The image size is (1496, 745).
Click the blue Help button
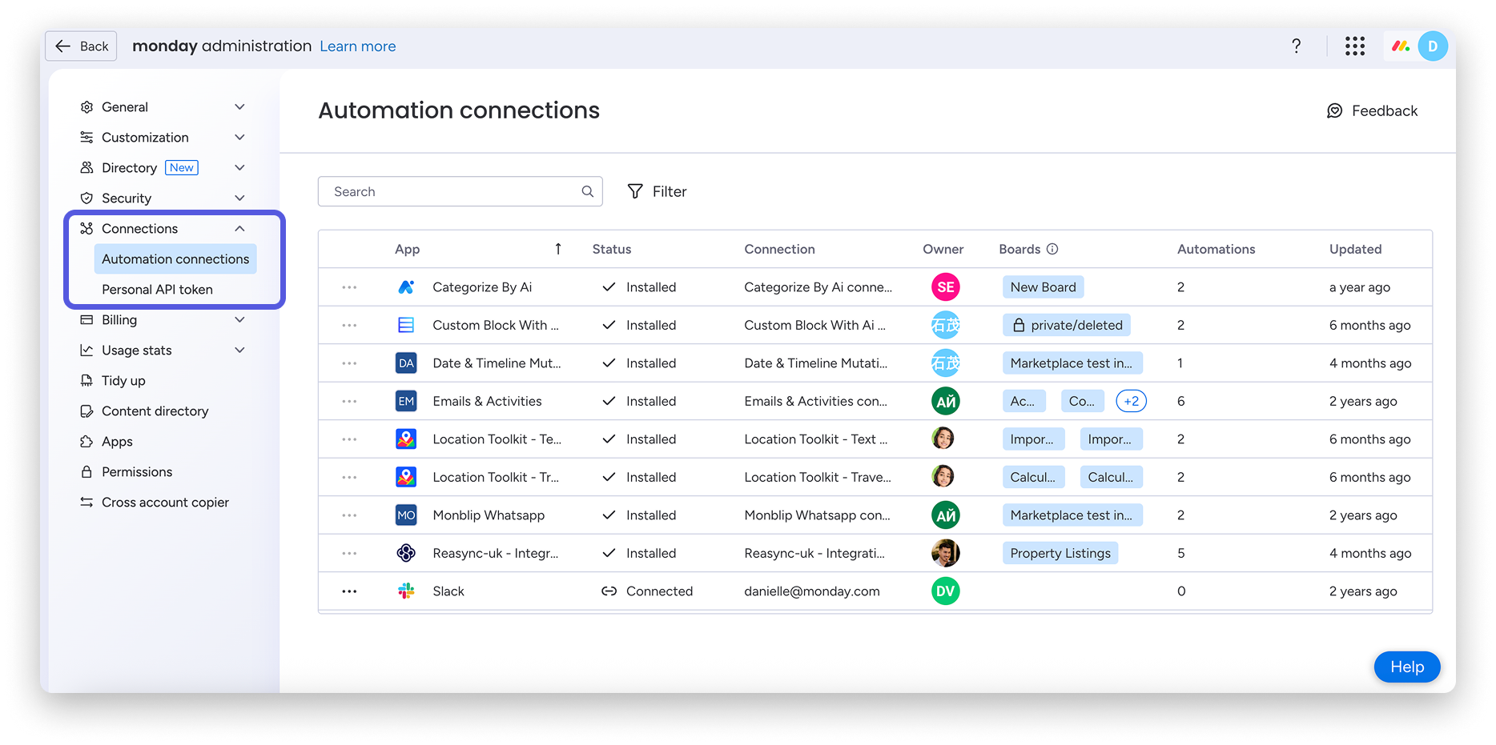[1407, 667]
